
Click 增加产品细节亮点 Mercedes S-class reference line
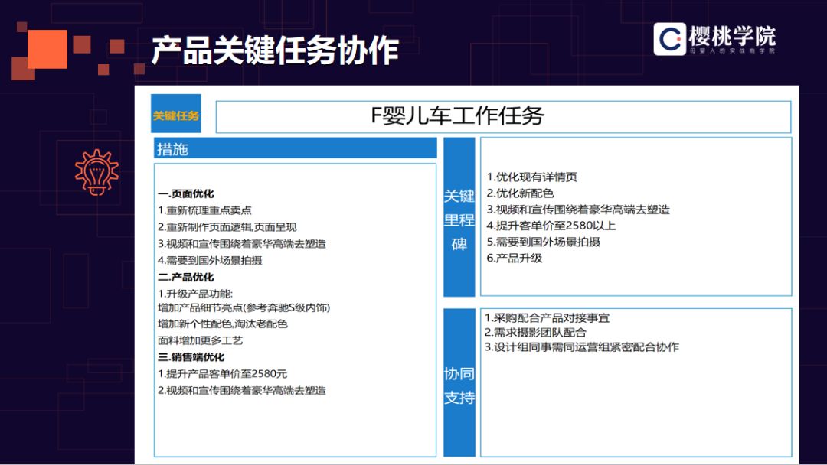[244, 307]
